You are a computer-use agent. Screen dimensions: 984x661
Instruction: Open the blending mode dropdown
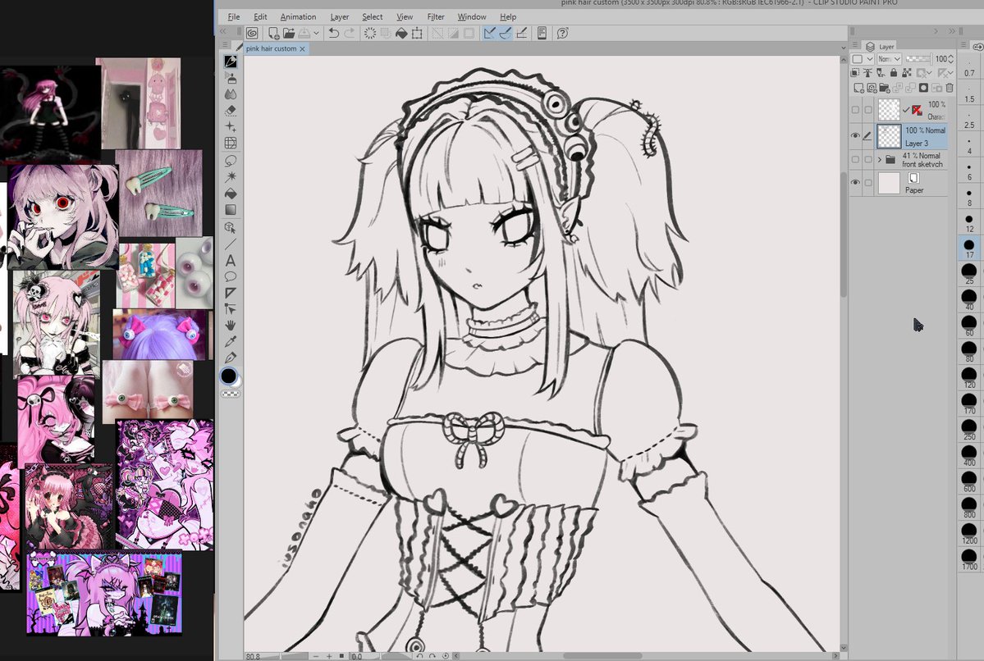pos(890,58)
